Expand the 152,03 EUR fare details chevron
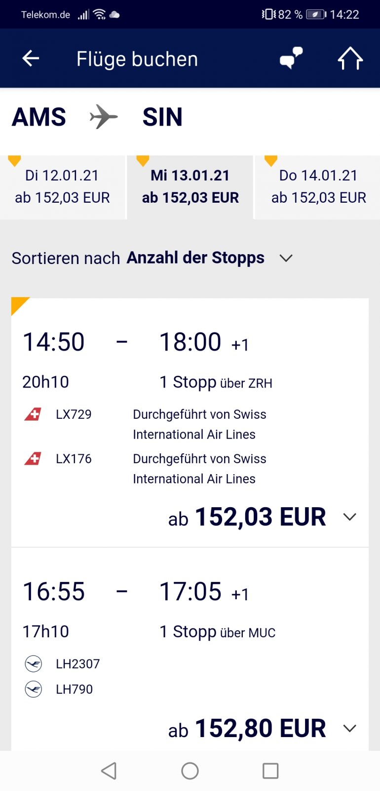This screenshot has width=380, height=791. pos(349,517)
